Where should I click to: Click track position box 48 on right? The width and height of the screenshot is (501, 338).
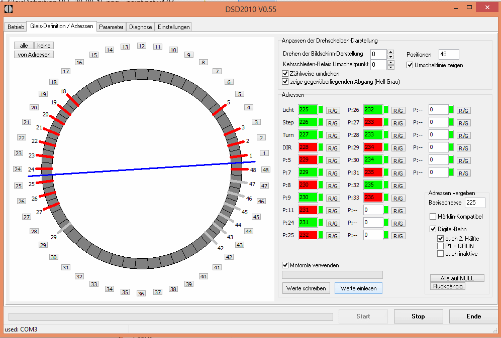coord(266,170)
